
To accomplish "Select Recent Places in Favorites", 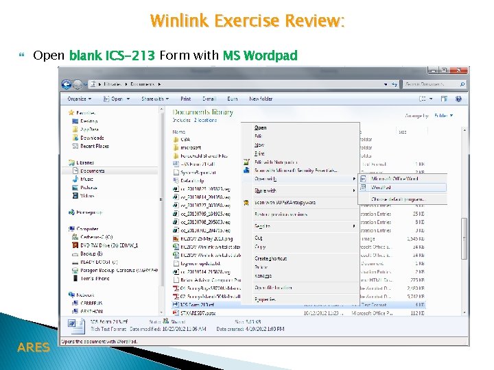I will [91, 146].
